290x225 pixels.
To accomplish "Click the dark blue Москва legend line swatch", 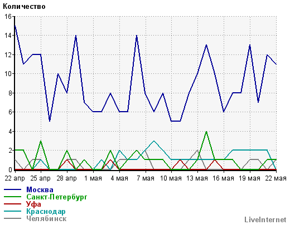I will coord(13,189).
